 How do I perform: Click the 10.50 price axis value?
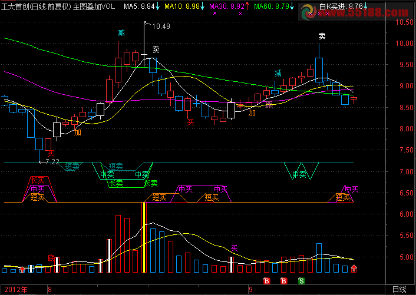click(404, 22)
